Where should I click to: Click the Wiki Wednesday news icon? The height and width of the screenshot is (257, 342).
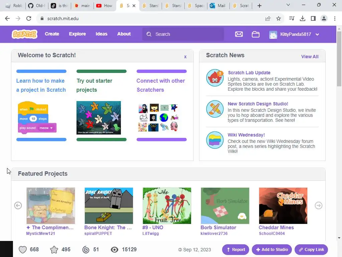tap(215, 140)
